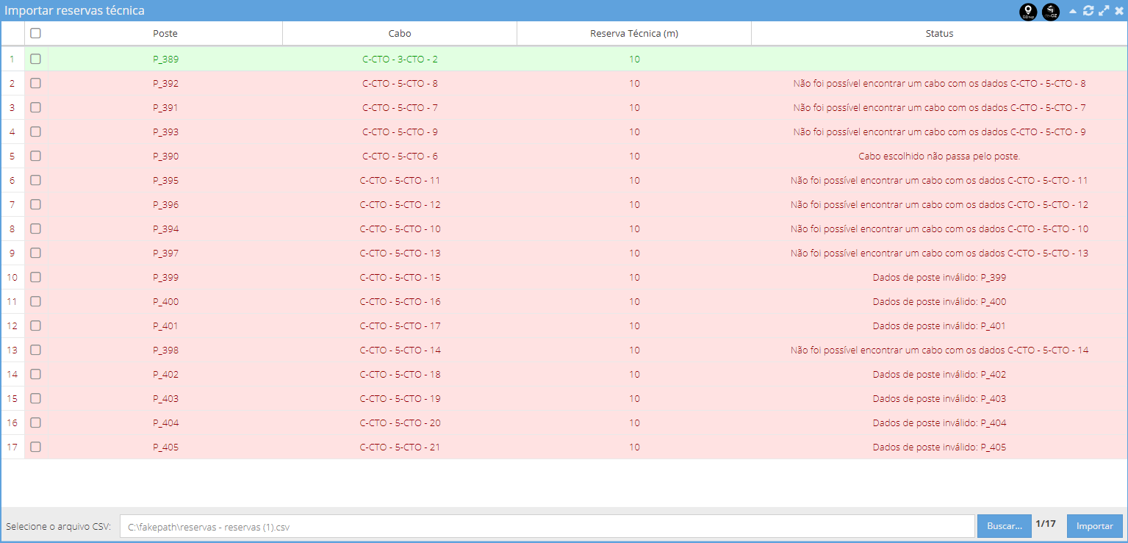Image resolution: width=1128 pixels, height=543 pixels.
Task: Click the 1/17 import progress counter
Action: 1046,524
